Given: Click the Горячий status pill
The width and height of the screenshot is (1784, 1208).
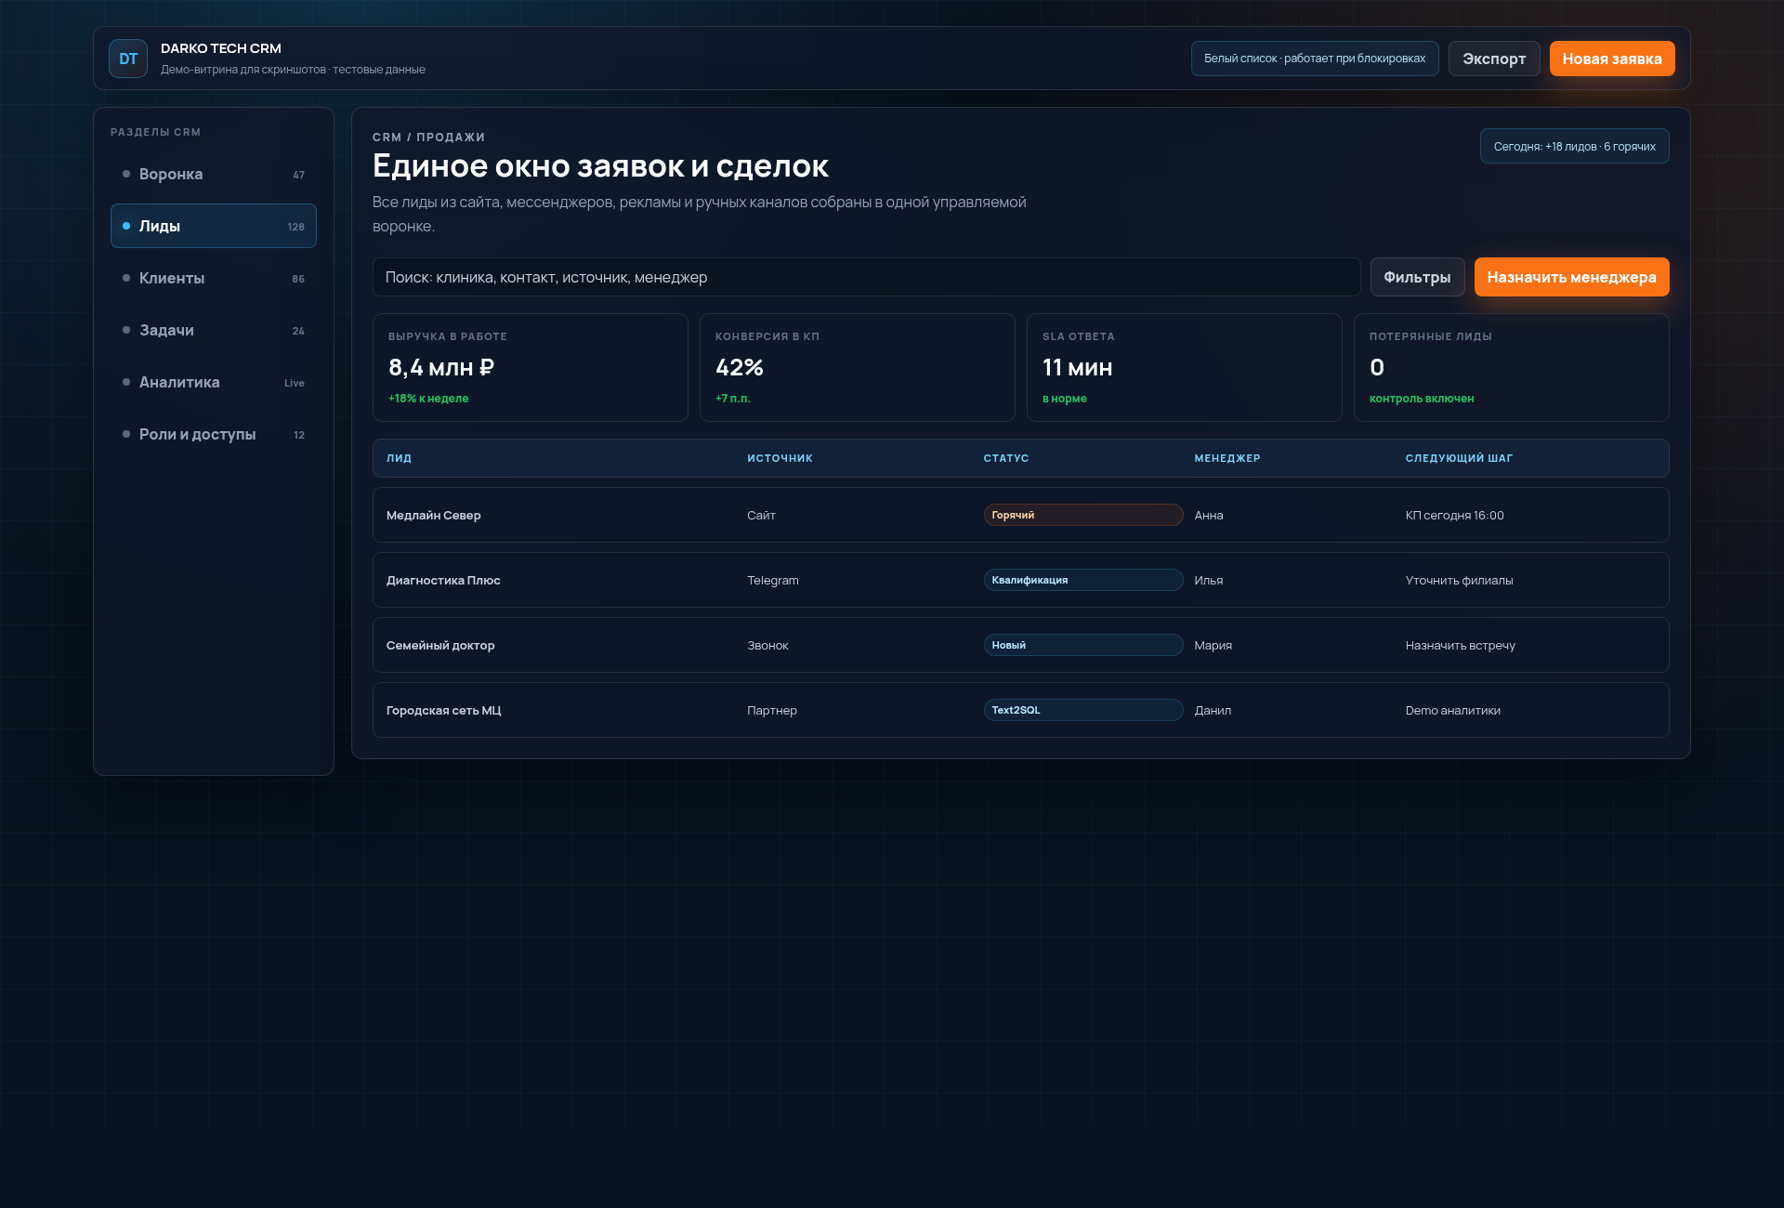Looking at the screenshot, I should click(x=1083, y=515).
